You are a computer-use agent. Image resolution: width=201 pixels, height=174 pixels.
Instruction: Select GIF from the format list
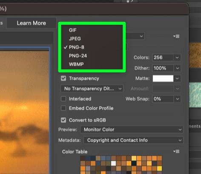click(x=73, y=30)
